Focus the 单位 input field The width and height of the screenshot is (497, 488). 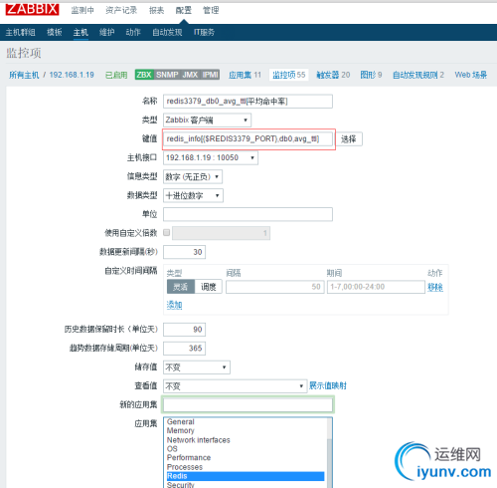pos(248,214)
